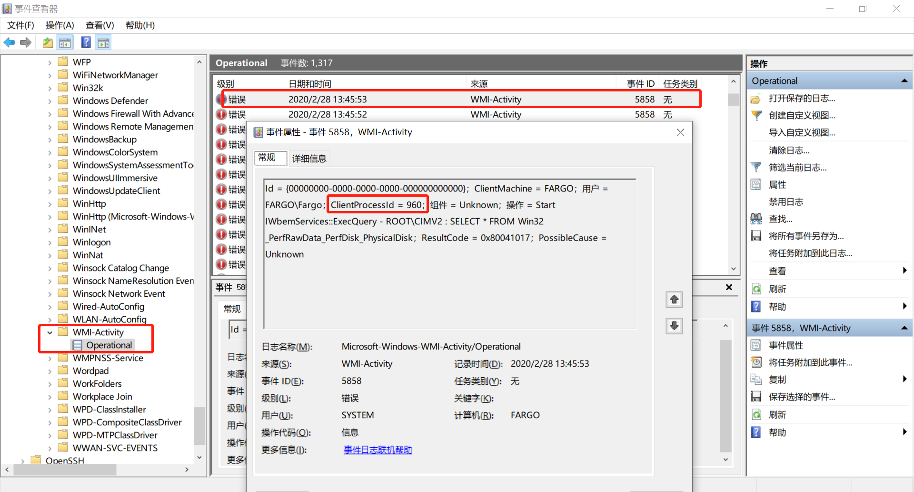Click 禁用日志 in the actions pane
This screenshot has height=492, width=914.
click(786, 201)
